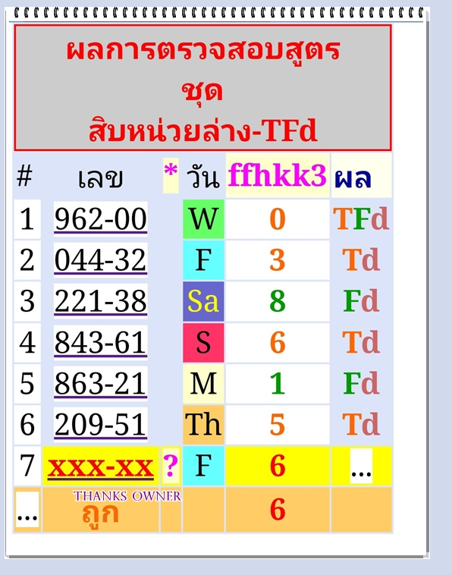Click the Fd result in row 5

(x=361, y=383)
